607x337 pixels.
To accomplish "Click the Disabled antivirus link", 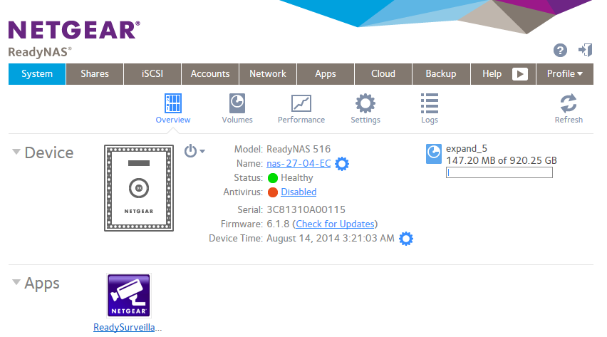I will pos(299,192).
